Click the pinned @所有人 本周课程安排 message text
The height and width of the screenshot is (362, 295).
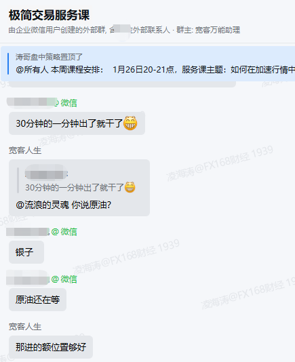coord(155,70)
